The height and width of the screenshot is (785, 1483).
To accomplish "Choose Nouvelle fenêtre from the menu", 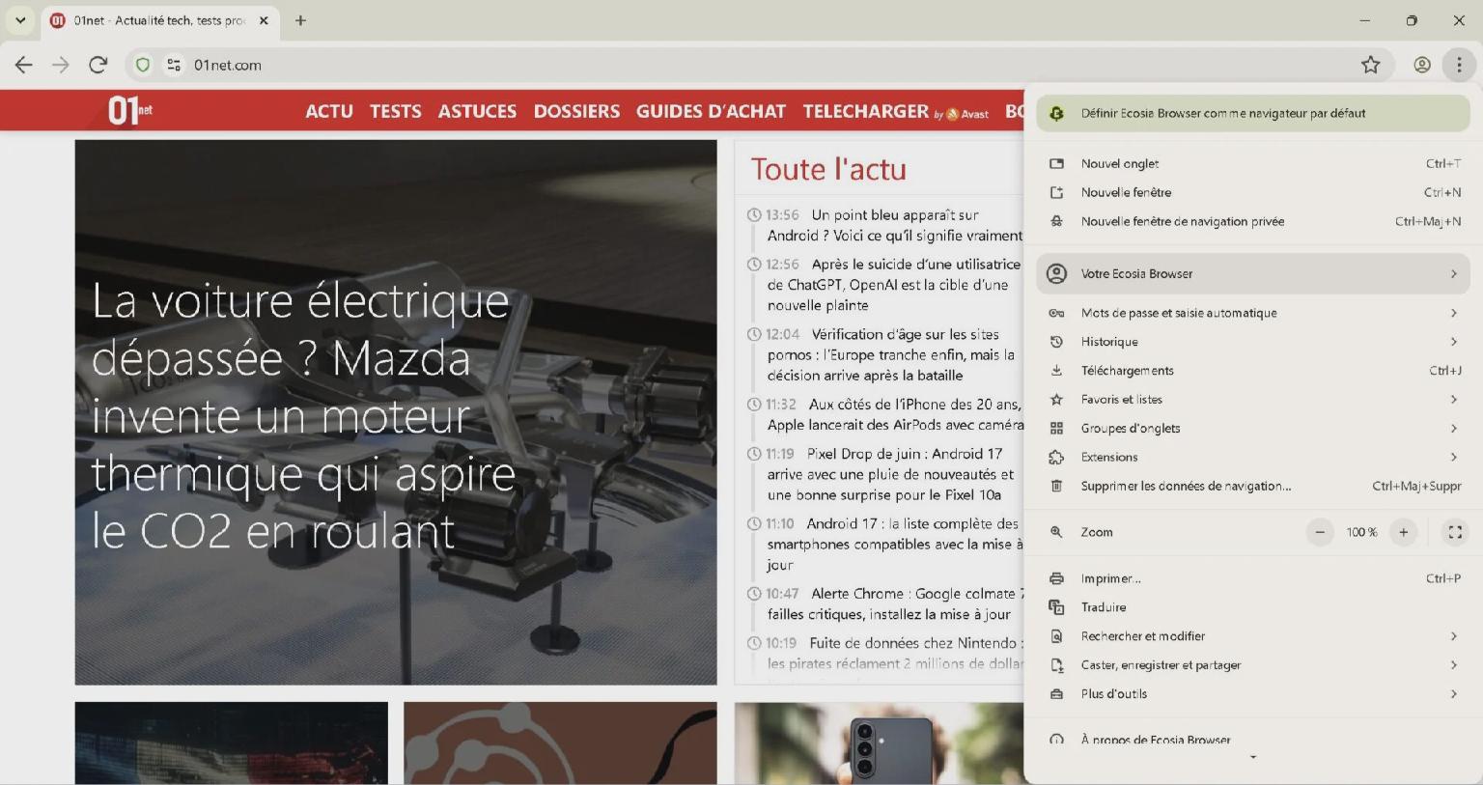I will click(x=1253, y=192).
